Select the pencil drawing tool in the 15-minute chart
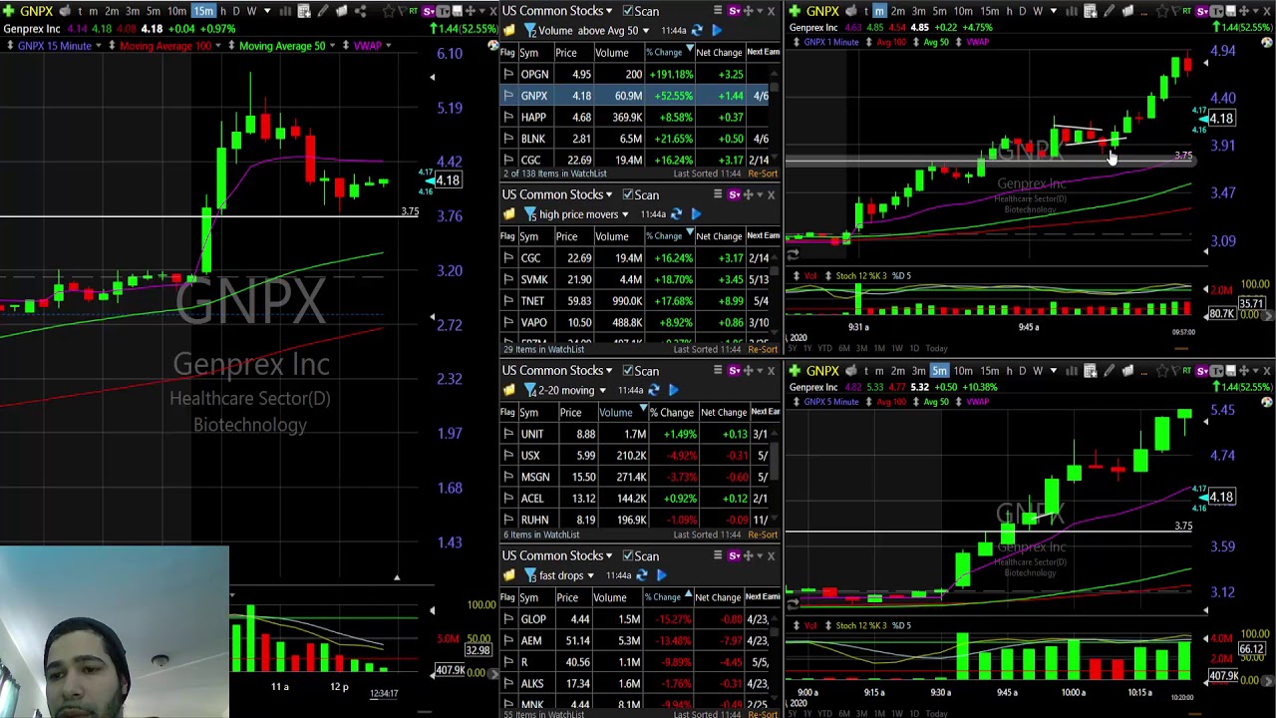 tap(323, 11)
